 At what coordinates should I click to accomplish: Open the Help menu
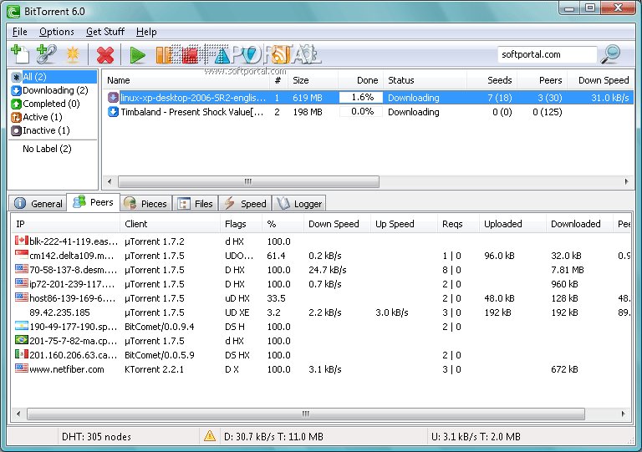point(146,32)
